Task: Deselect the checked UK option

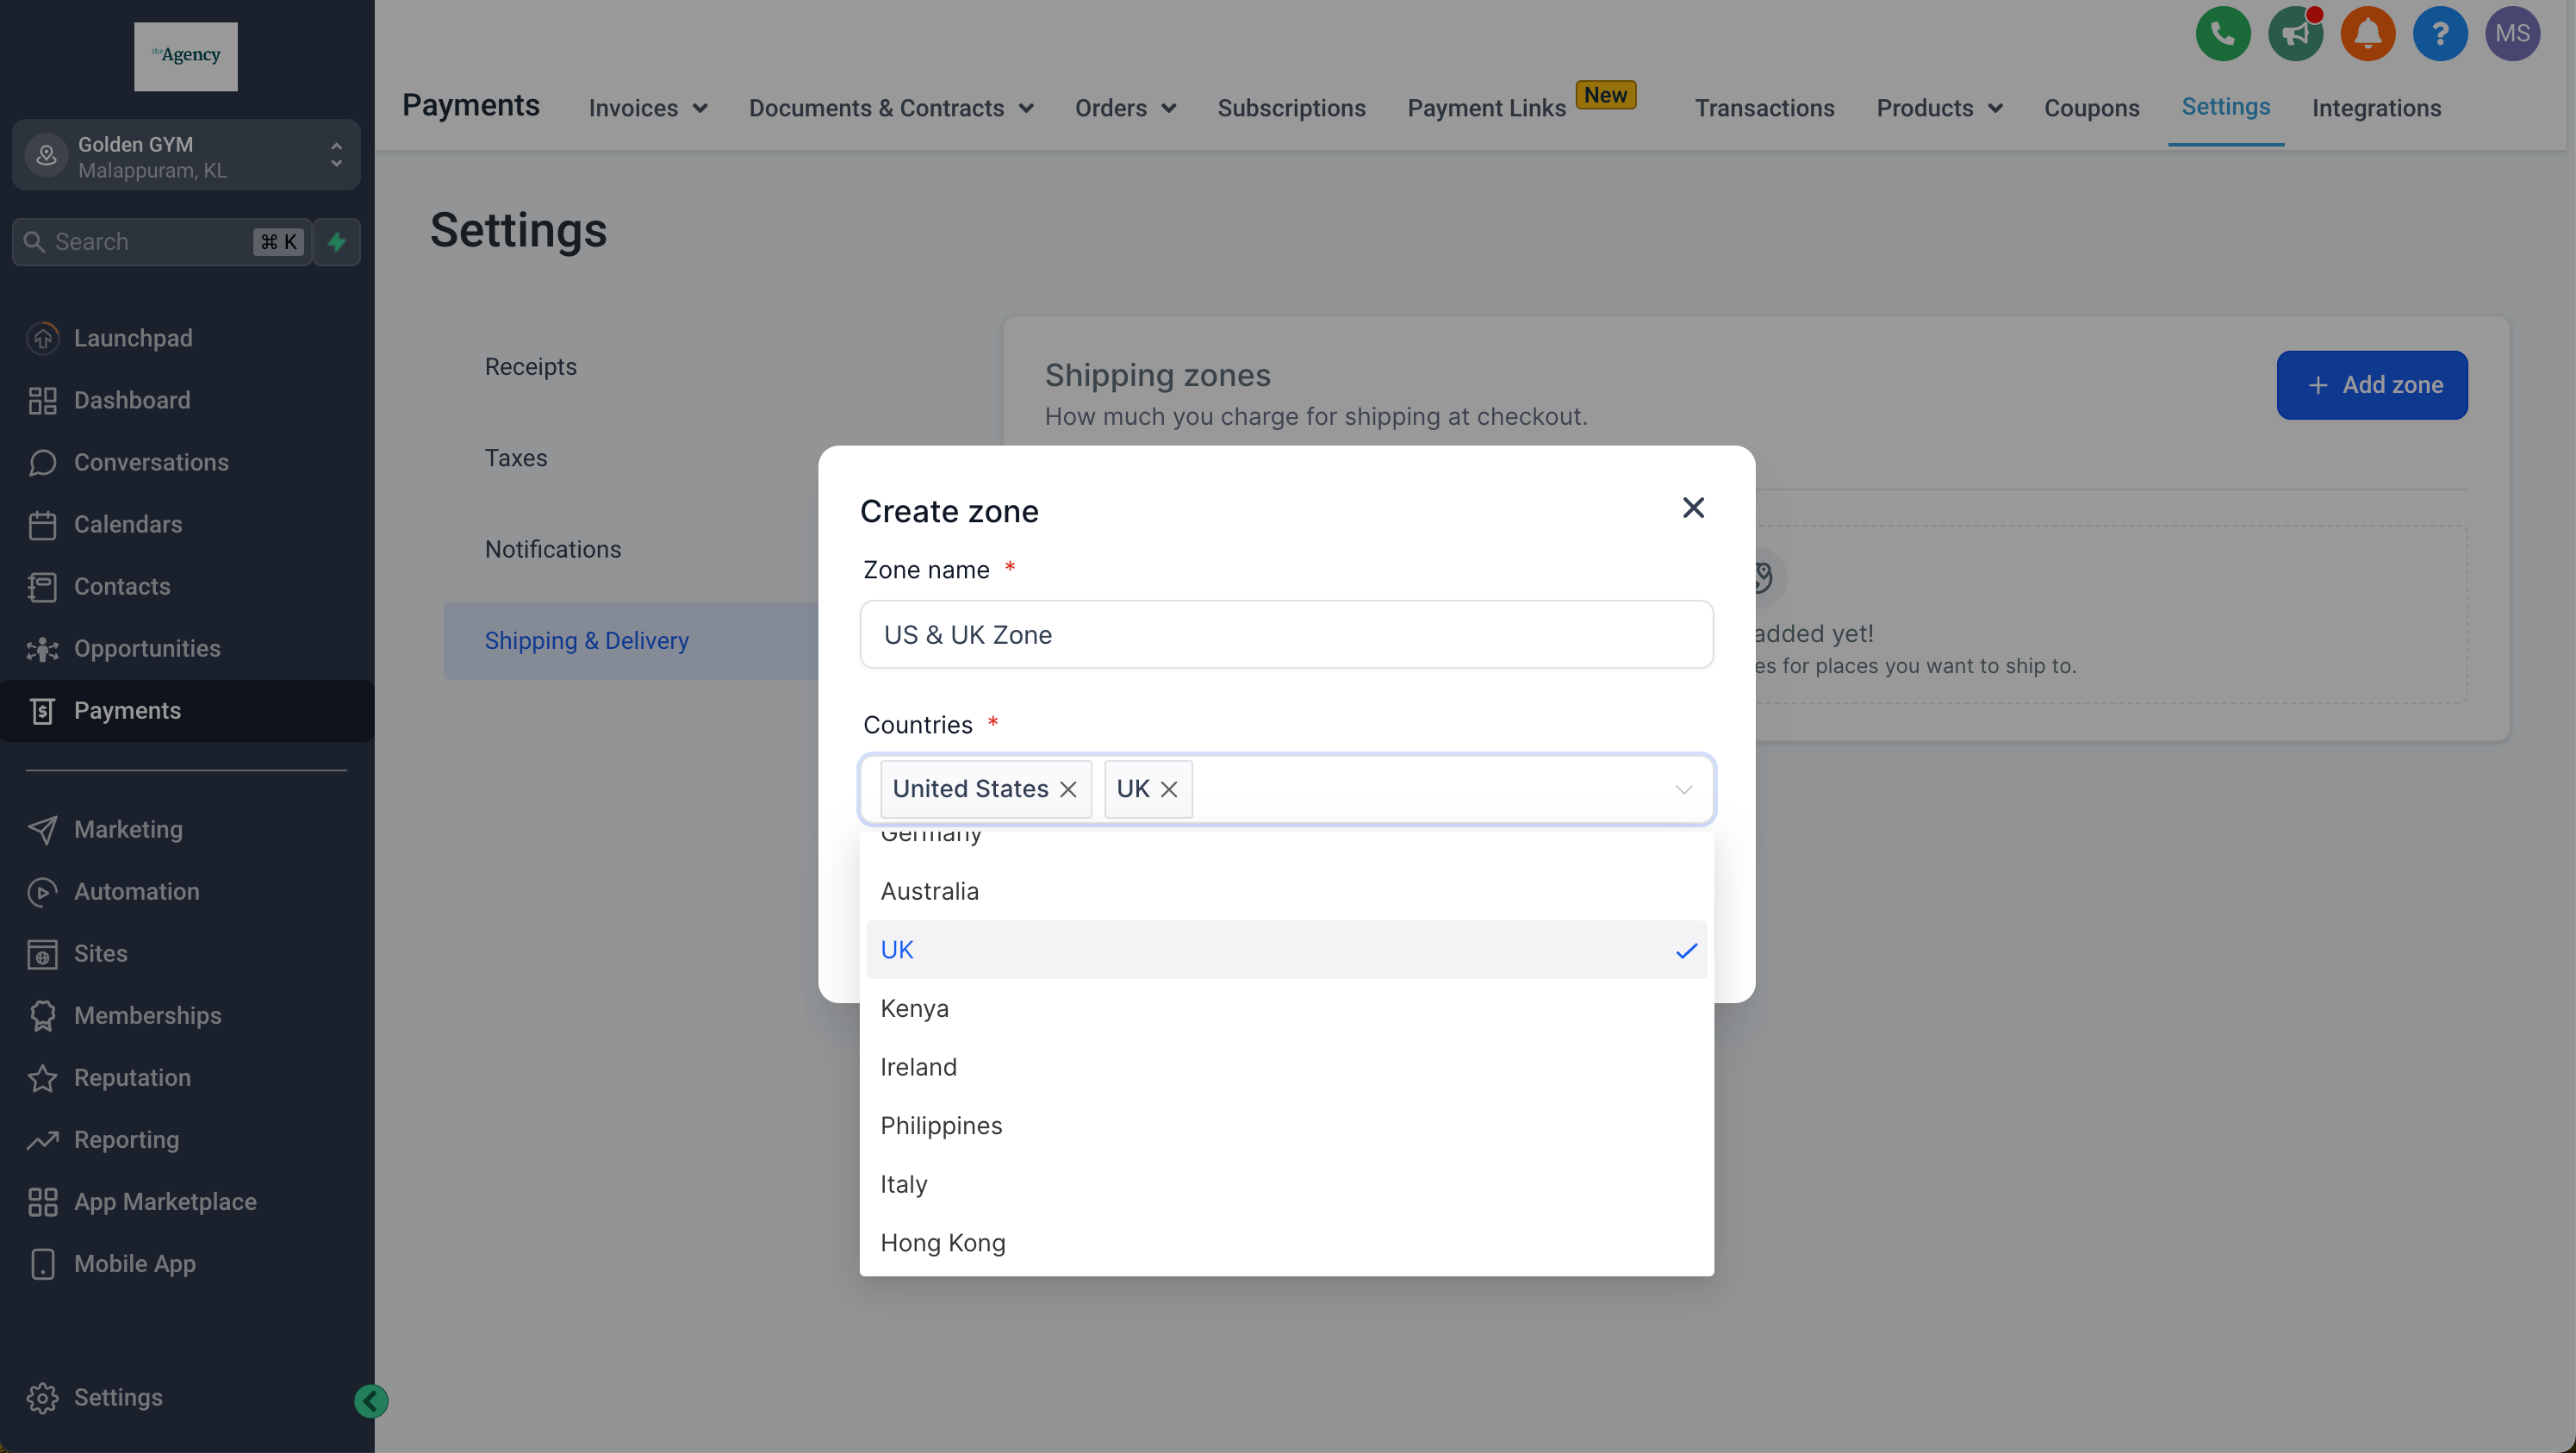Action: (1286, 950)
